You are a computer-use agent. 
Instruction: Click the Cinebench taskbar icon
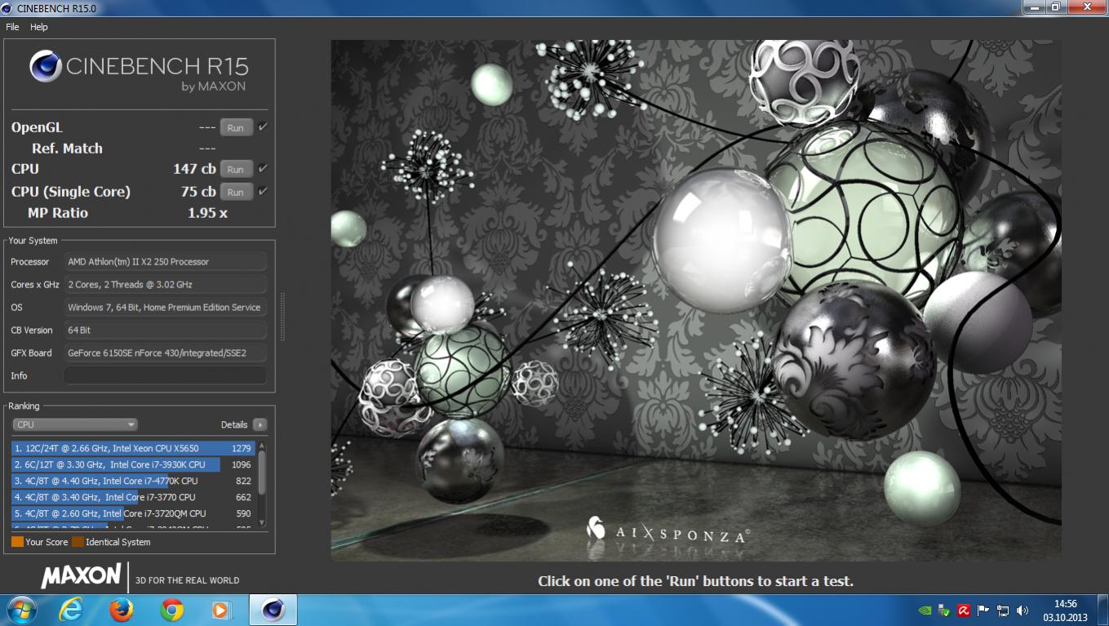[273, 610]
